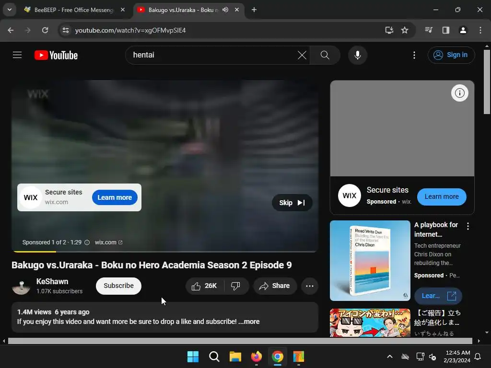Click the Learn more button on Chris Dixon ad
The height and width of the screenshot is (368, 491).
coord(438,296)
